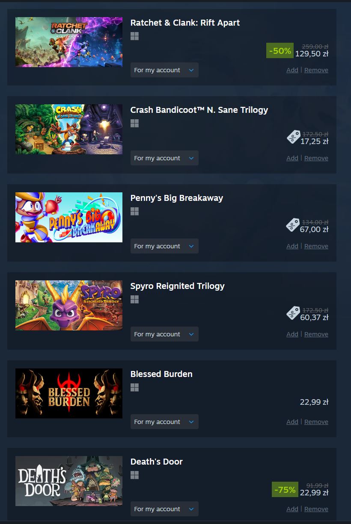
Task: Click Windows platform icon for Blessed Burden
Action: [x=134, y=388]
